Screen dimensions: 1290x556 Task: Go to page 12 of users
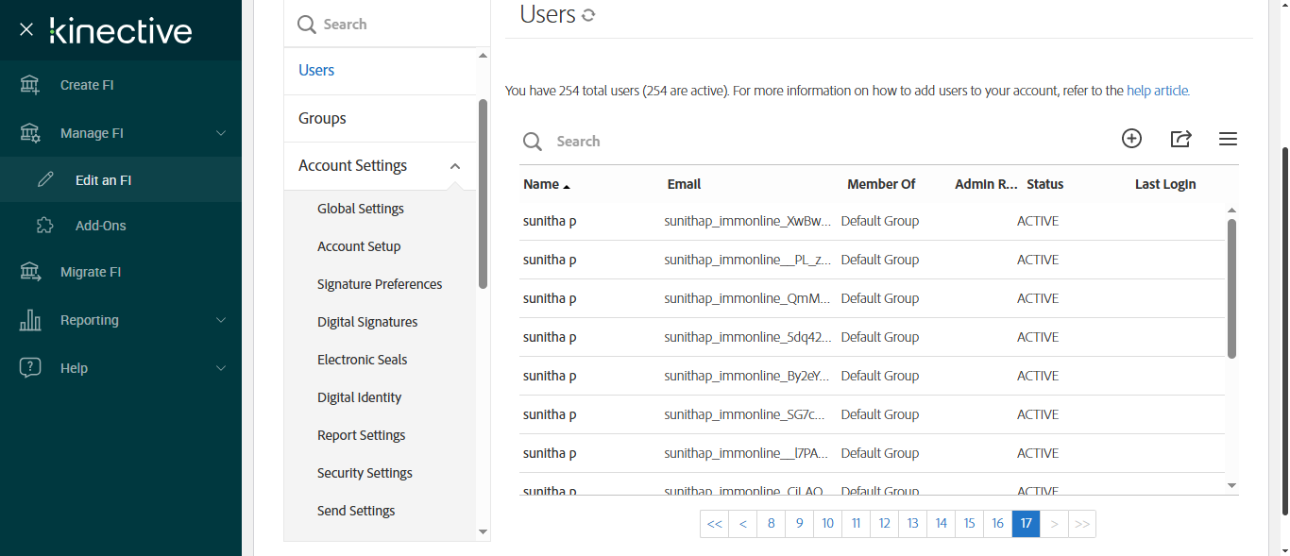885,524
